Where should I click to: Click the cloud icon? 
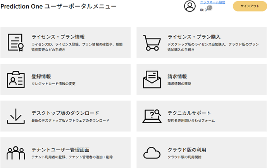(152, 153)
